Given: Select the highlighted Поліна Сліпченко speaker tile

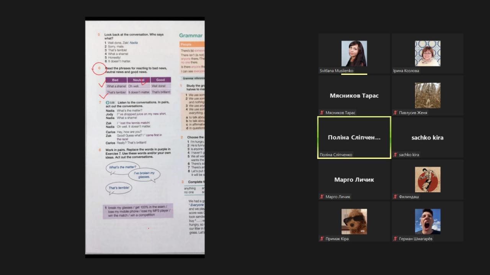Looking at the screenshot, I should pos(354,137).
